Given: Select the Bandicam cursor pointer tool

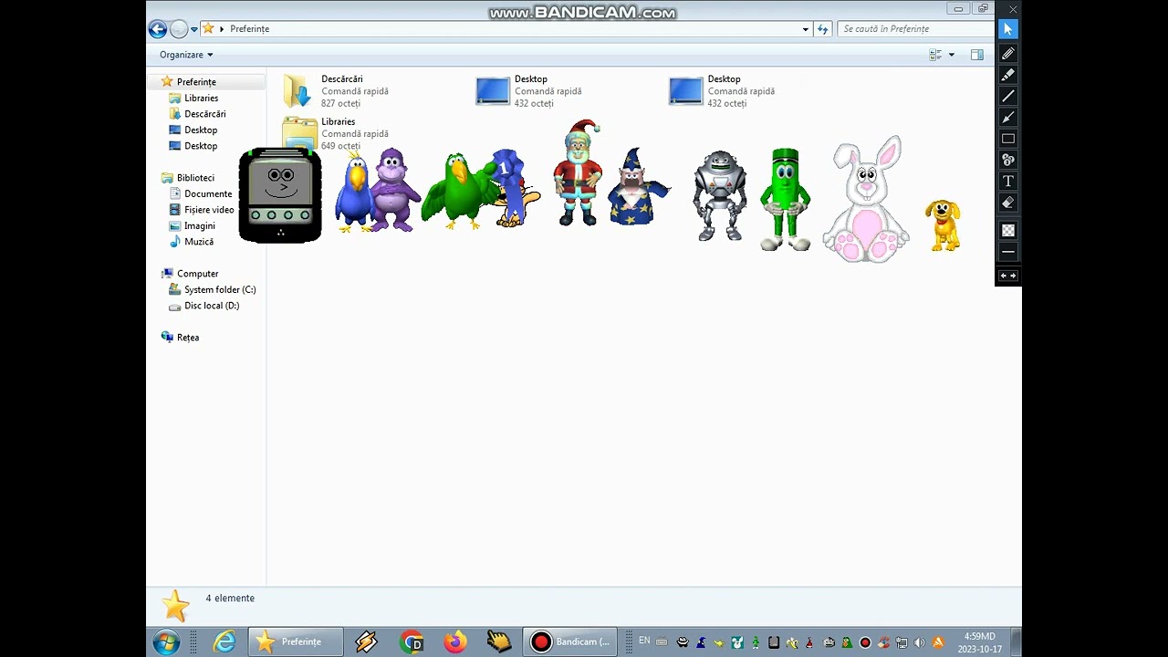Looking at the screenshot, I should 1007,30.
